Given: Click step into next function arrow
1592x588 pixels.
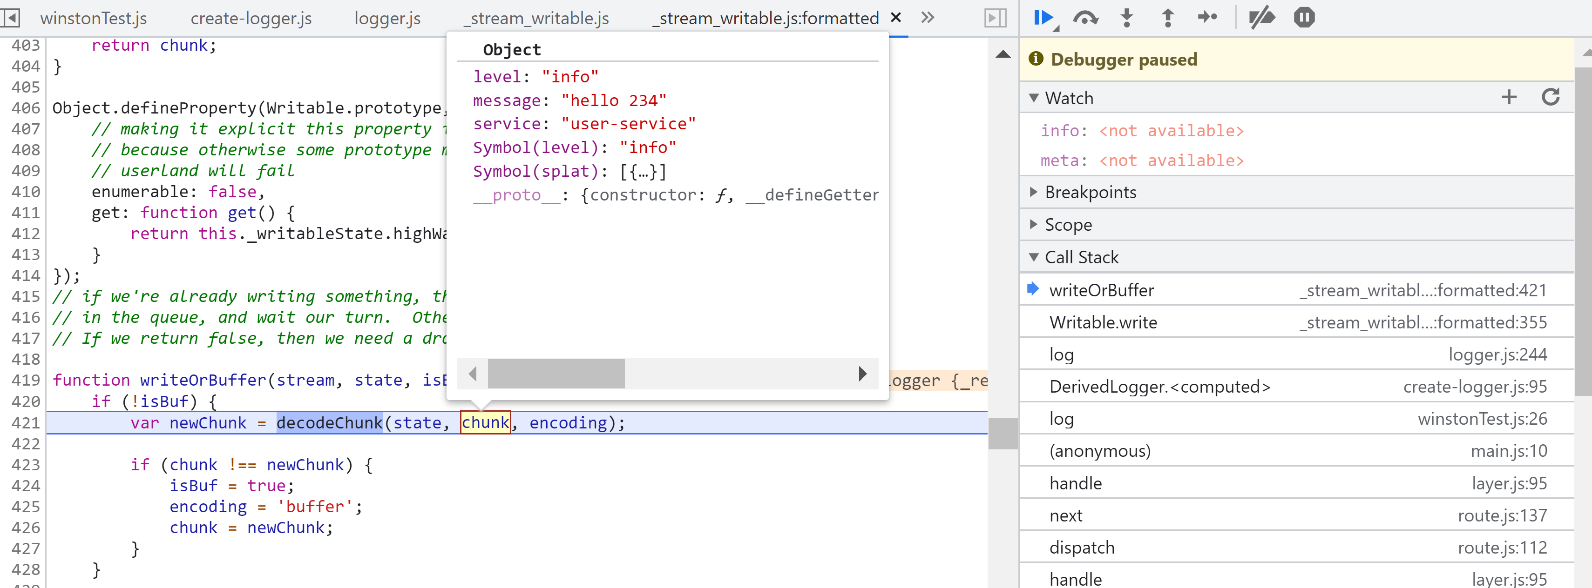Looking at the screenshot, I should pos(1127,17).
